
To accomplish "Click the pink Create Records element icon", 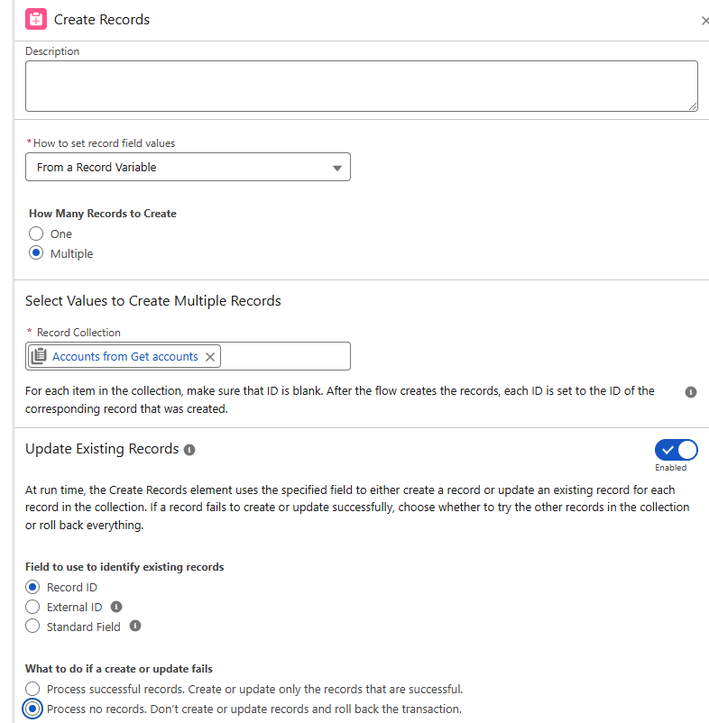I will pyautogui.click(x=36, y=19).
